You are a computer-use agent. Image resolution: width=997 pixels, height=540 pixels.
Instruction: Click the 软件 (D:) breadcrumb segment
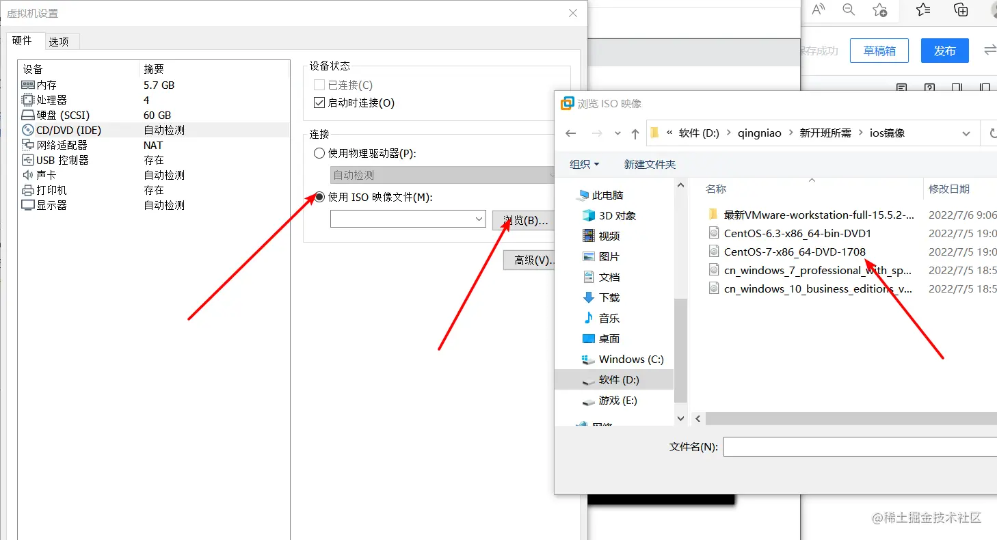[x=699, y=133]
